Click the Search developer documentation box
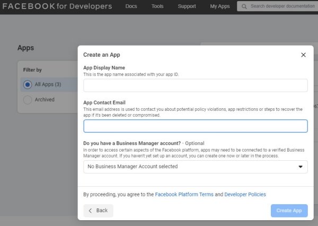This screenshot has width=318, height=226. (281, 6)
